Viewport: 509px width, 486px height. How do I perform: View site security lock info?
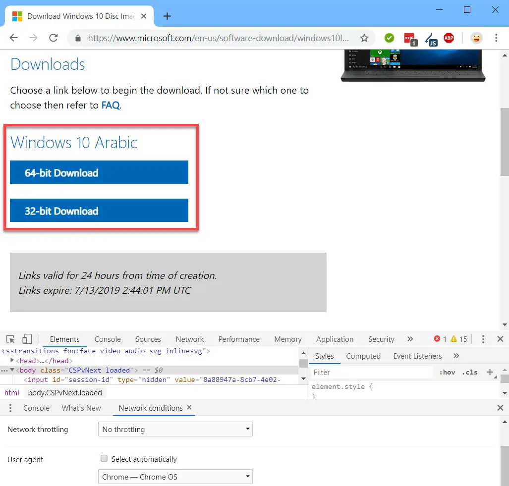point(78,38)
